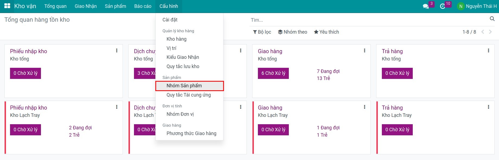Open the apps grid menu
Screen dimensions: 499x160
pos(7,6)
